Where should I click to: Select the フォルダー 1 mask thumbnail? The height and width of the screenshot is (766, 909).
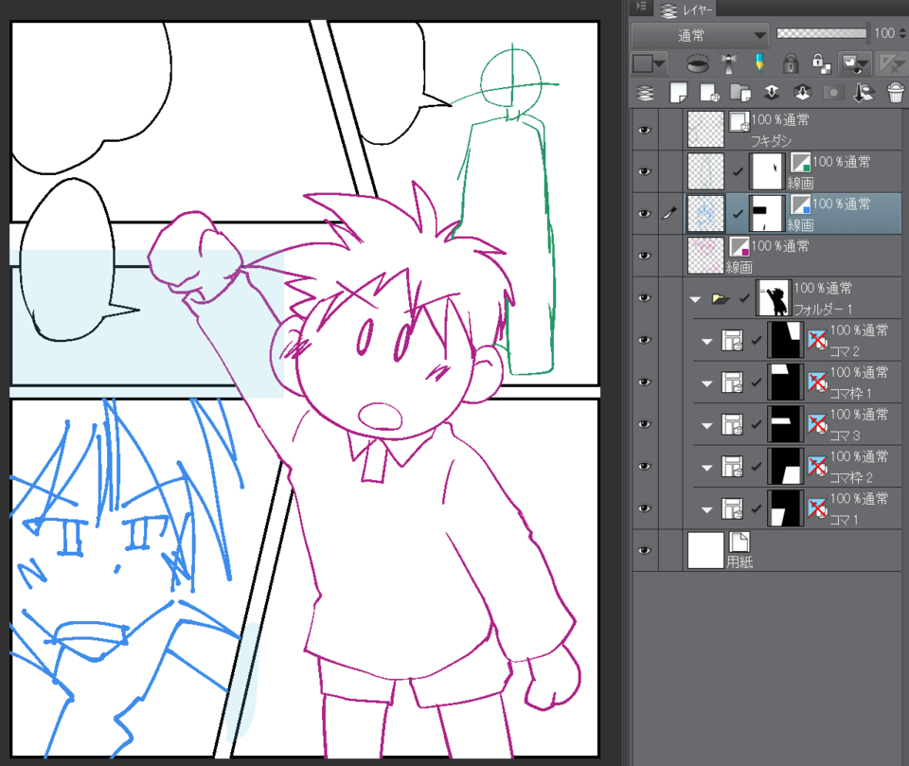(774, 298)
